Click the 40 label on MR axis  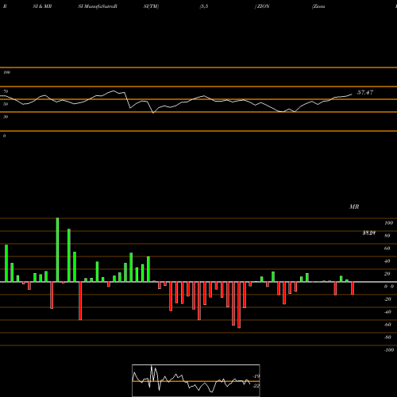tap(387, 261)
